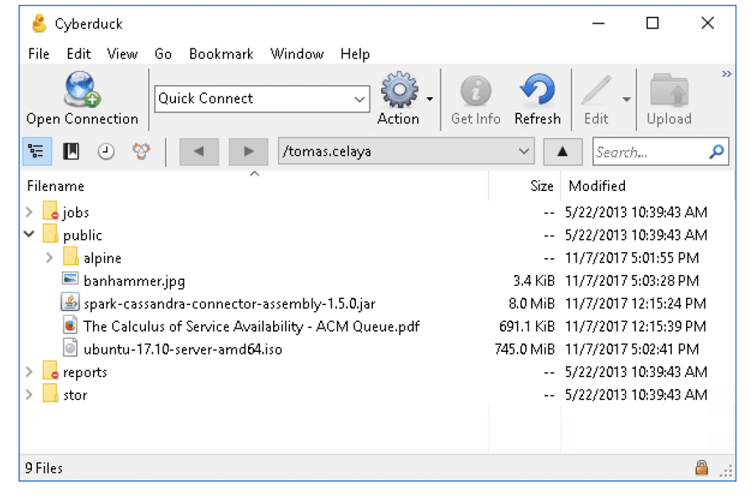Click the 11/7/2017 5:01:55 PM date
754x502 pixels.
coord(632,258)
